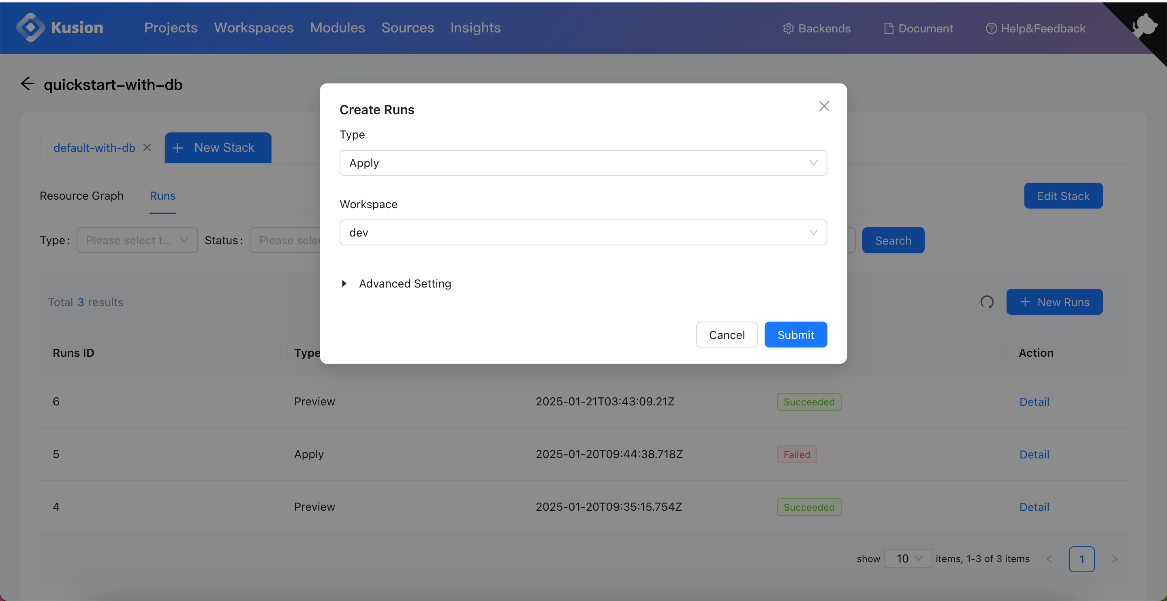
Task: Go to the next page of results
Action: click(x=1114, y=558)
